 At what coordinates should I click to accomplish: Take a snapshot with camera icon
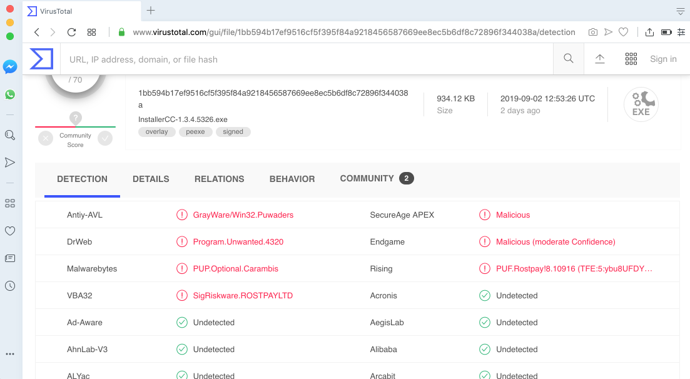pos(593,32)
